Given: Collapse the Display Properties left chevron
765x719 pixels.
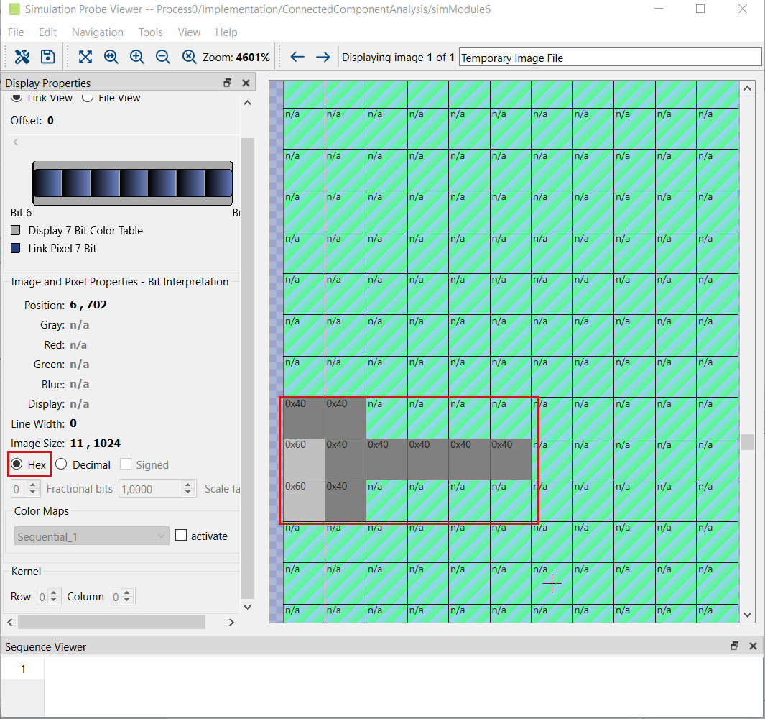Looking at the screenshot, I should (x=15, y=142).
